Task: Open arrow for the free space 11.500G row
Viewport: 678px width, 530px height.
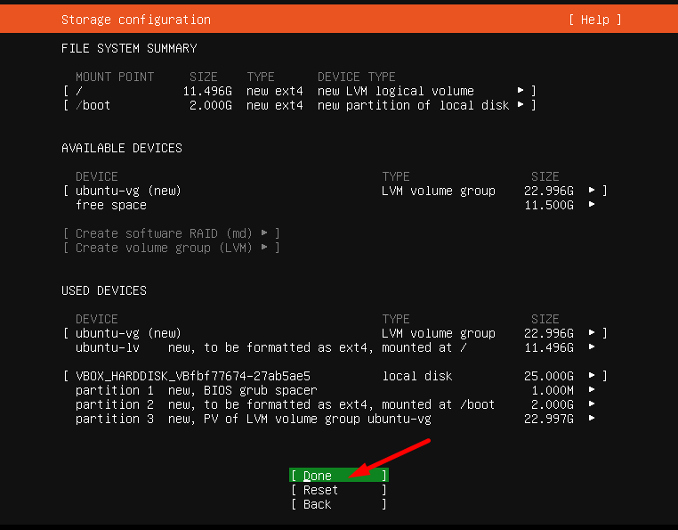Action: (x=592, y=204)
